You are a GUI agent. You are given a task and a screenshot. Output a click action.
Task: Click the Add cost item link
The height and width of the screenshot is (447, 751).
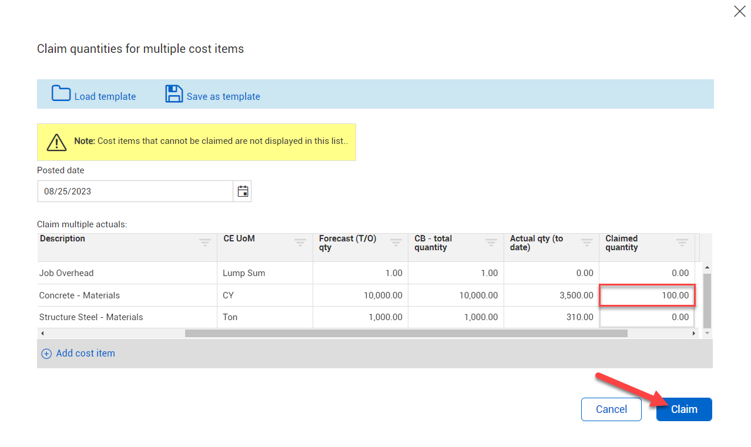[85, 354]
